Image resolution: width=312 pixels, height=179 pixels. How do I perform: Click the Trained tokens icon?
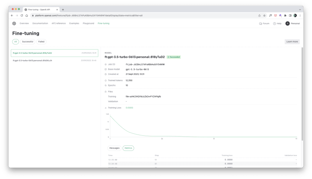(x=106, y=81)
